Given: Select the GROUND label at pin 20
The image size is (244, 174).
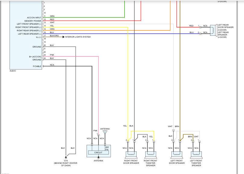Looking at the screenshot, I should pos(37,47).
